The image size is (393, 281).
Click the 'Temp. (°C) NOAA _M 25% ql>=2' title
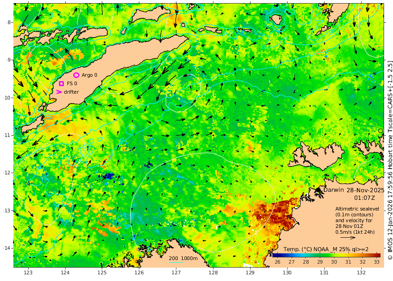[x=326, y=249]
